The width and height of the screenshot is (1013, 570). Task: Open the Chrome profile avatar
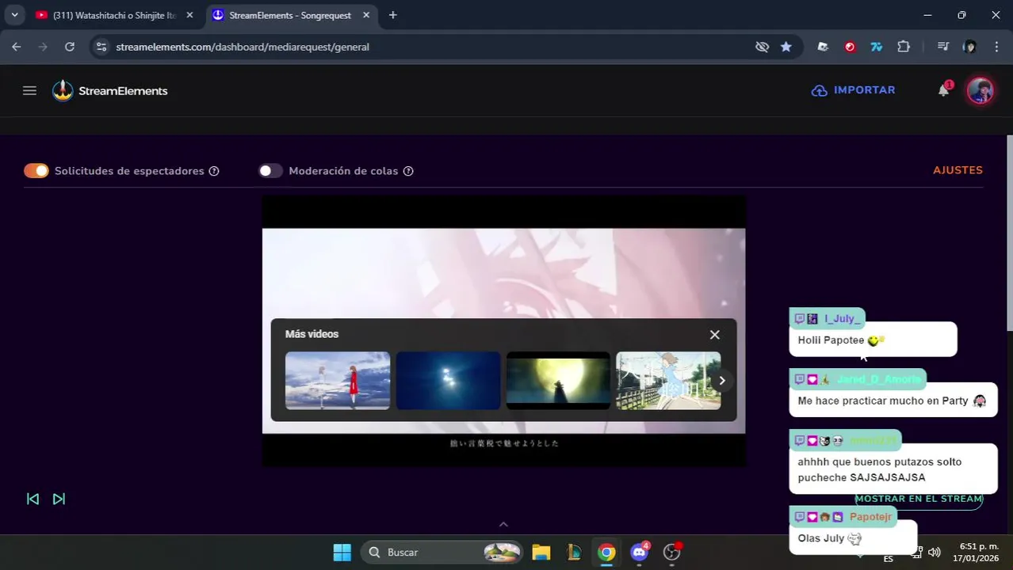(969, 47)
